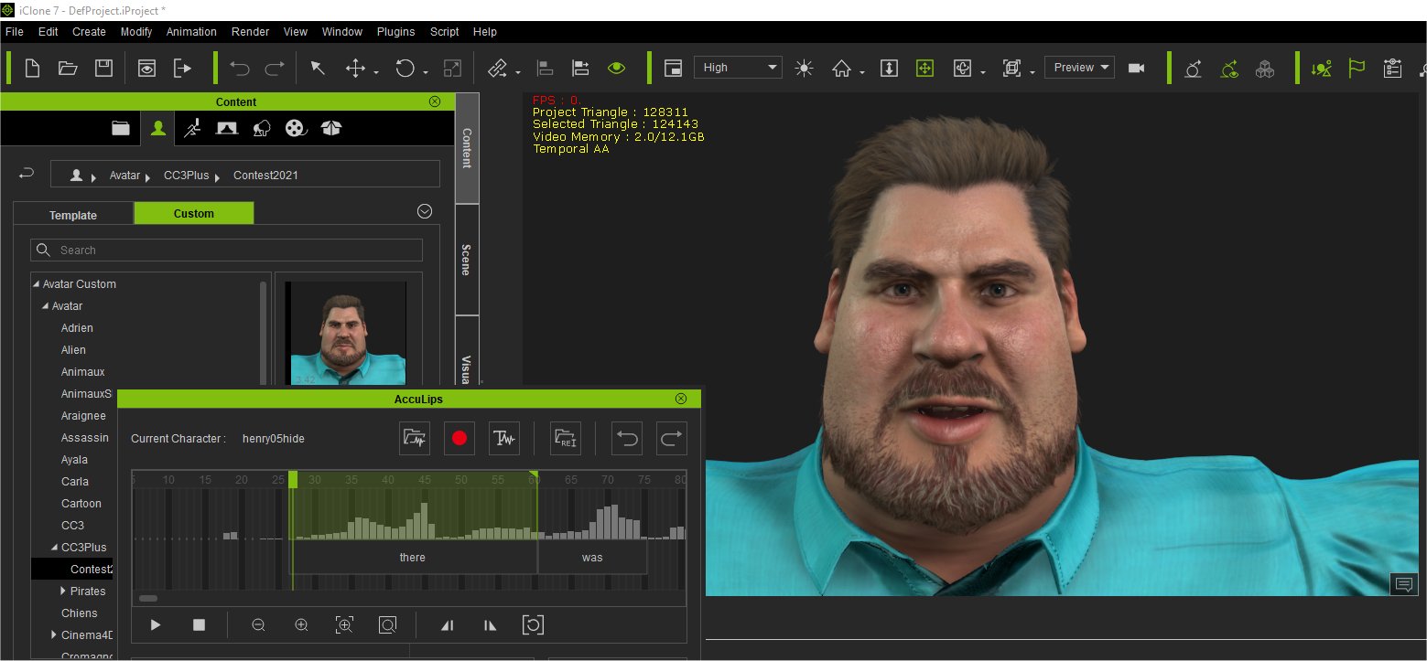Expand the Pirates tree node
1427x661 pixels.
[62, 592]
